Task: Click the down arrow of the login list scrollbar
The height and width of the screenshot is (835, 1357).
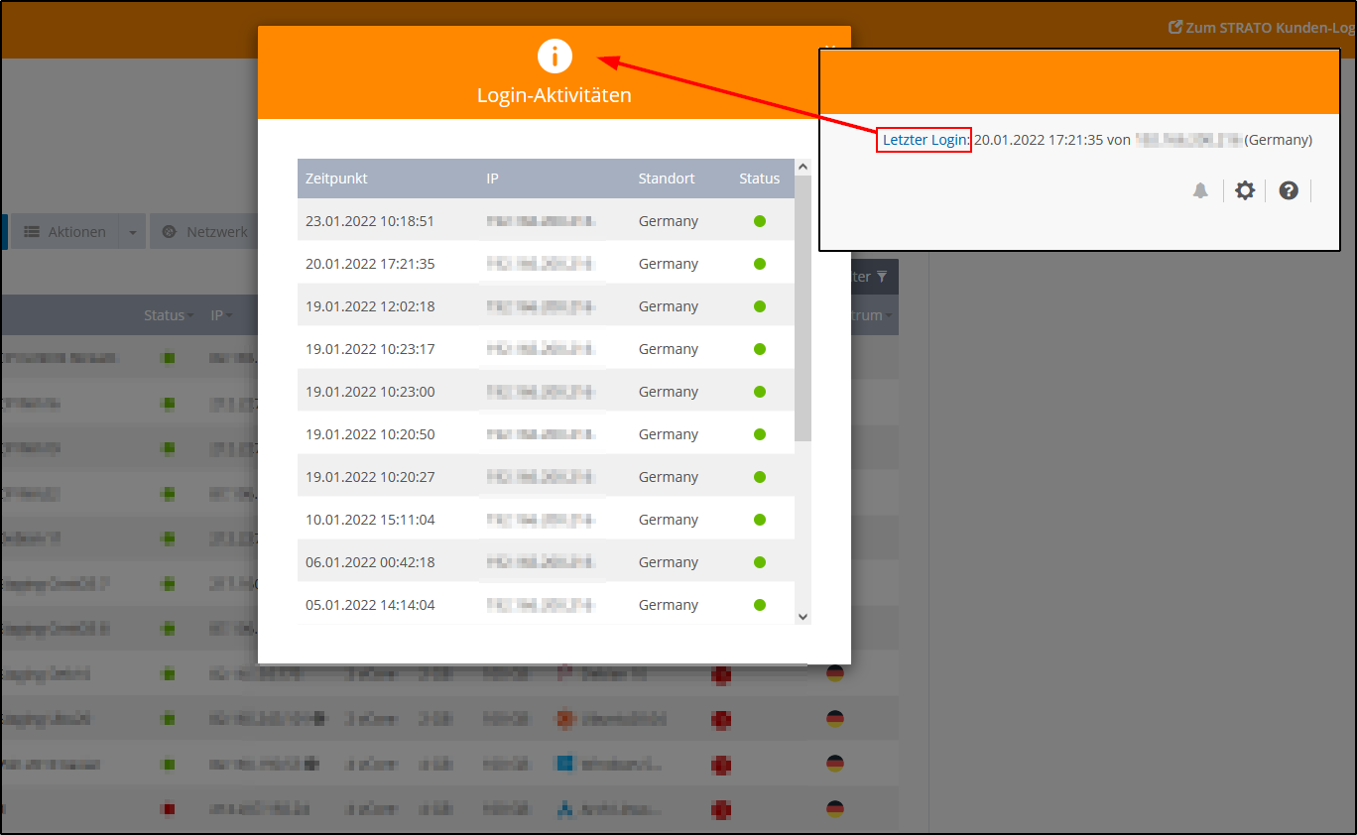Action: tap(802, 616)
